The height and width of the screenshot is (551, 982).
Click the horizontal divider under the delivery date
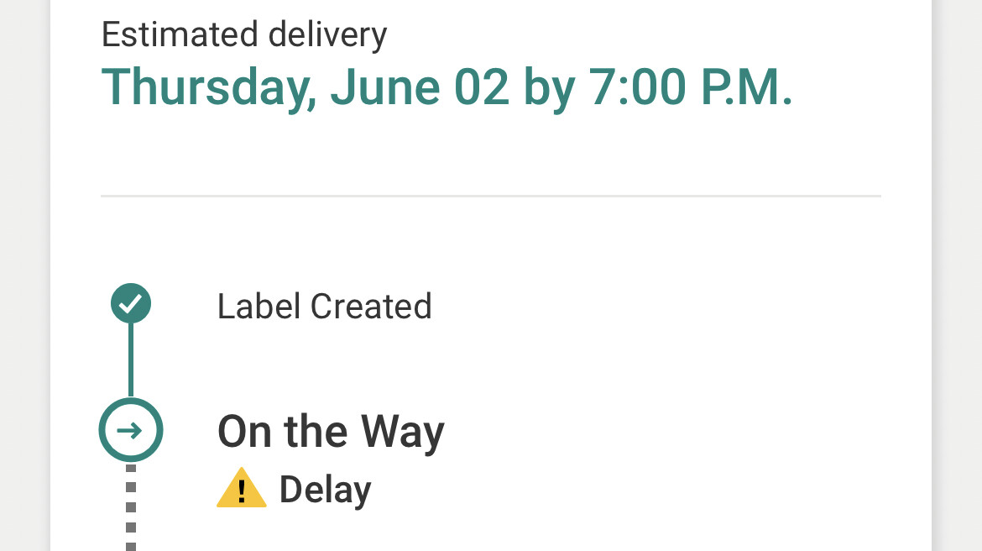pos(491,196)
